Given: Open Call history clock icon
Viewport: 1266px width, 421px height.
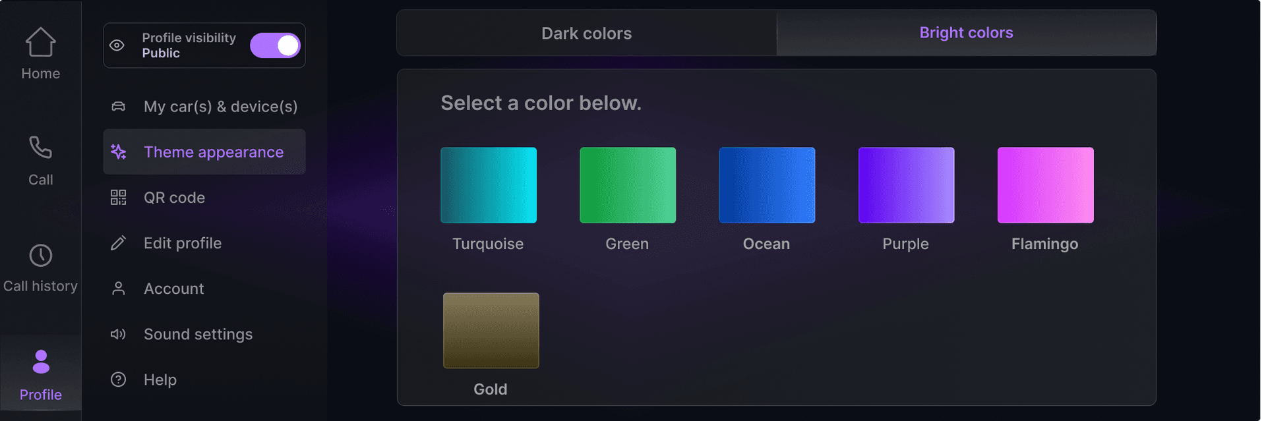Looking at the screenshot, I should coord(40,256).
